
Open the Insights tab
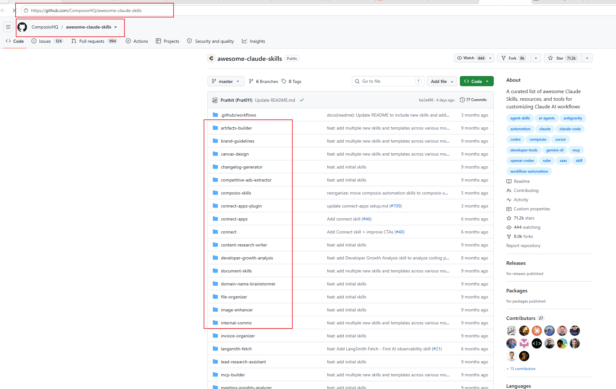254,41
